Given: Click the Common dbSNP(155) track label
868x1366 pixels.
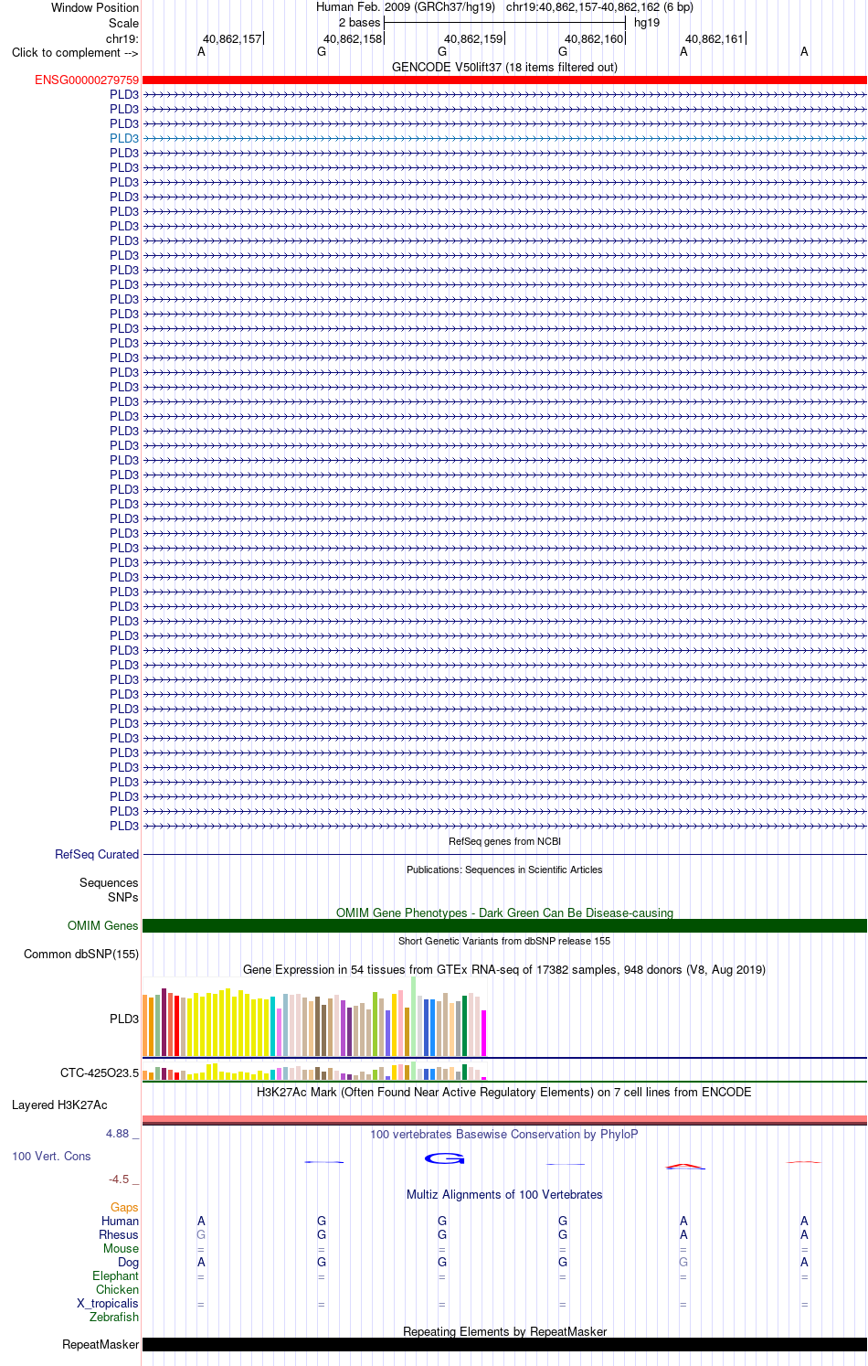Looking at the screenshot, I should click(81, 955).
